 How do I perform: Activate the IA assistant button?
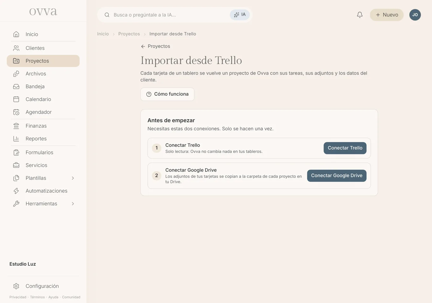click(x=240, y=15)
